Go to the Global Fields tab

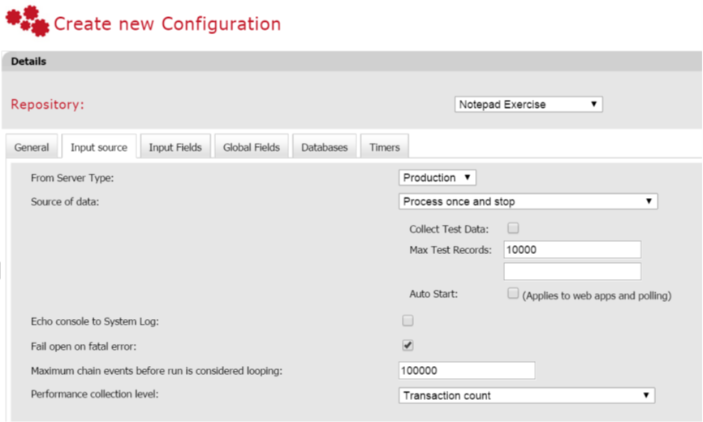click(252, 148)
